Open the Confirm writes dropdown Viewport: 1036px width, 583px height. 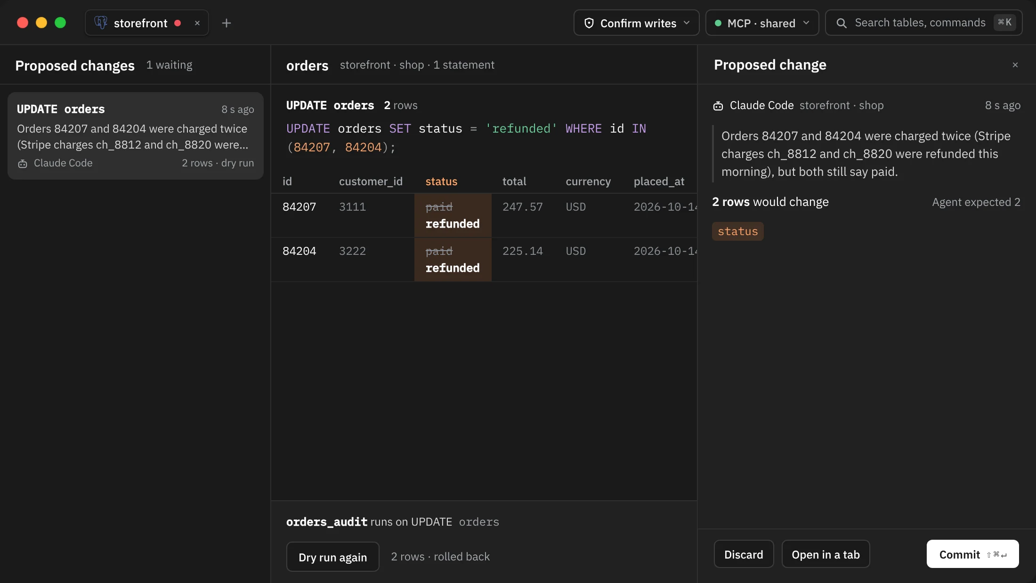pos(636,23)
